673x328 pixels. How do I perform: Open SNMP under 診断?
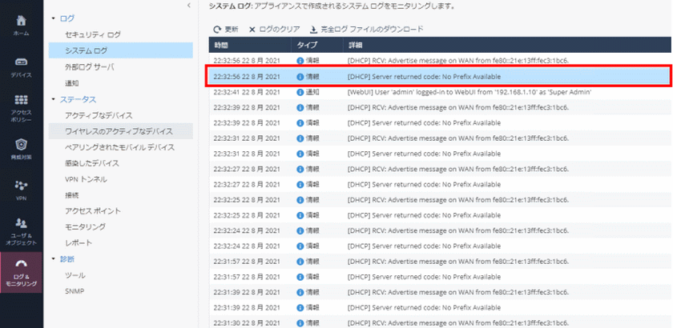(75, 290)
